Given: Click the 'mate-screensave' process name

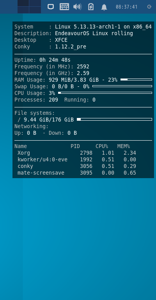Looking at the screenshot, I should click(41, 173).
